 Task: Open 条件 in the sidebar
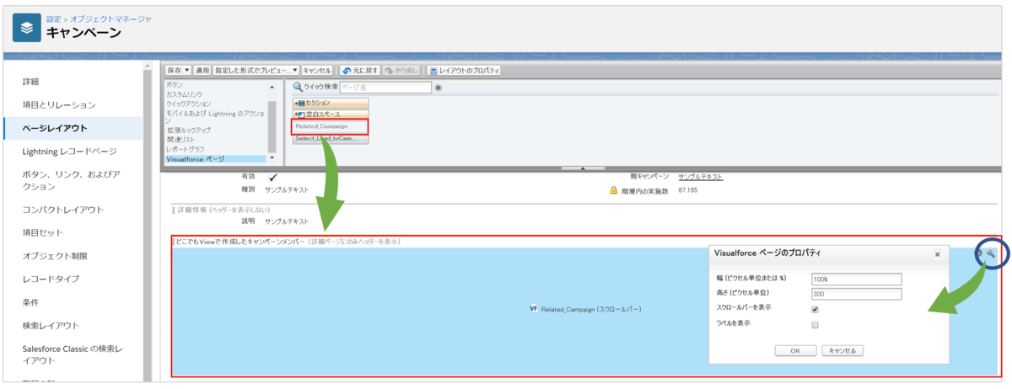(31, 301)
